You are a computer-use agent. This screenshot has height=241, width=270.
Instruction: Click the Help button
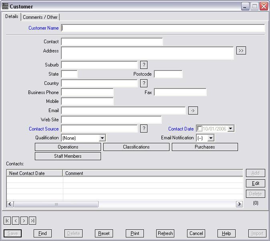226,233
